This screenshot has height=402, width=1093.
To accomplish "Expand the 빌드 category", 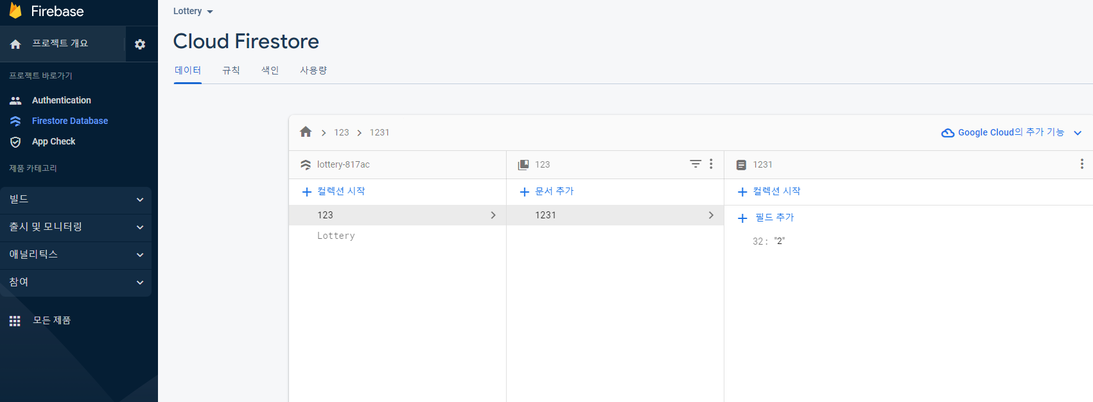I will coord(76,200).
